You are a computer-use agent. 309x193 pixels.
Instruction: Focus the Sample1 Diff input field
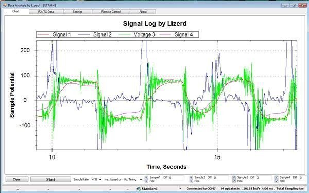click(x=176, y=178)
